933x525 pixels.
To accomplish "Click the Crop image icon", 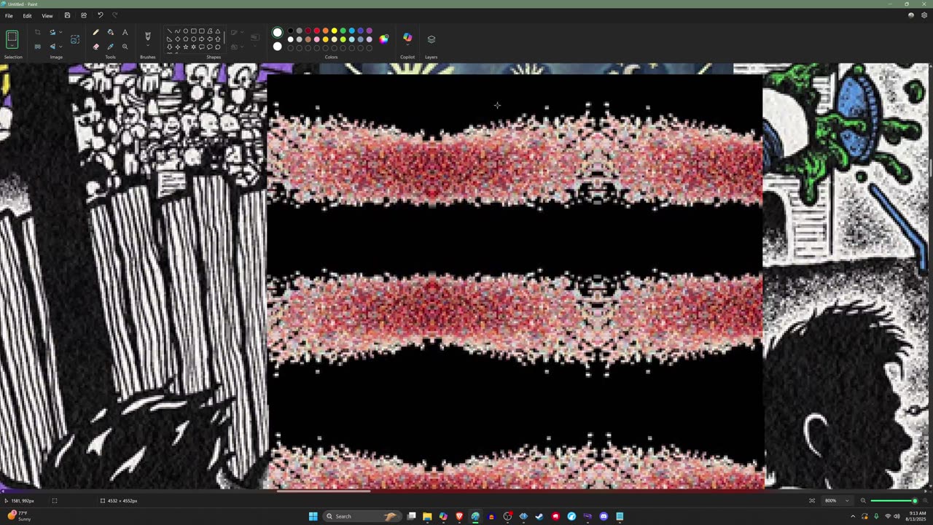I will tap(38, 32).
